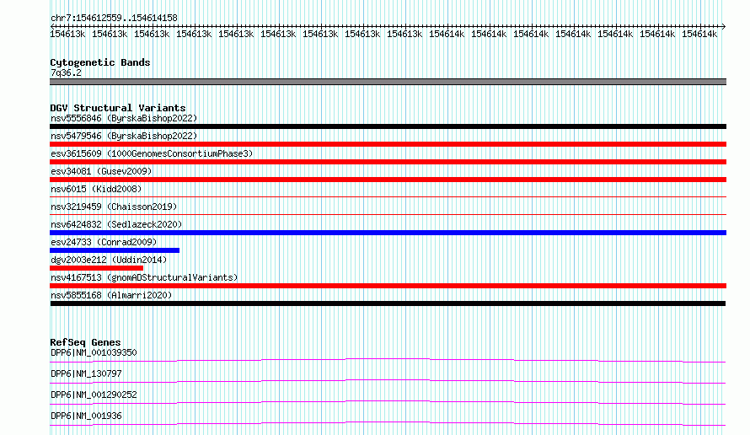This screenshot has height=435, width=750.
Task: Select the 7q36.2 band label
Action: point(66,72)
